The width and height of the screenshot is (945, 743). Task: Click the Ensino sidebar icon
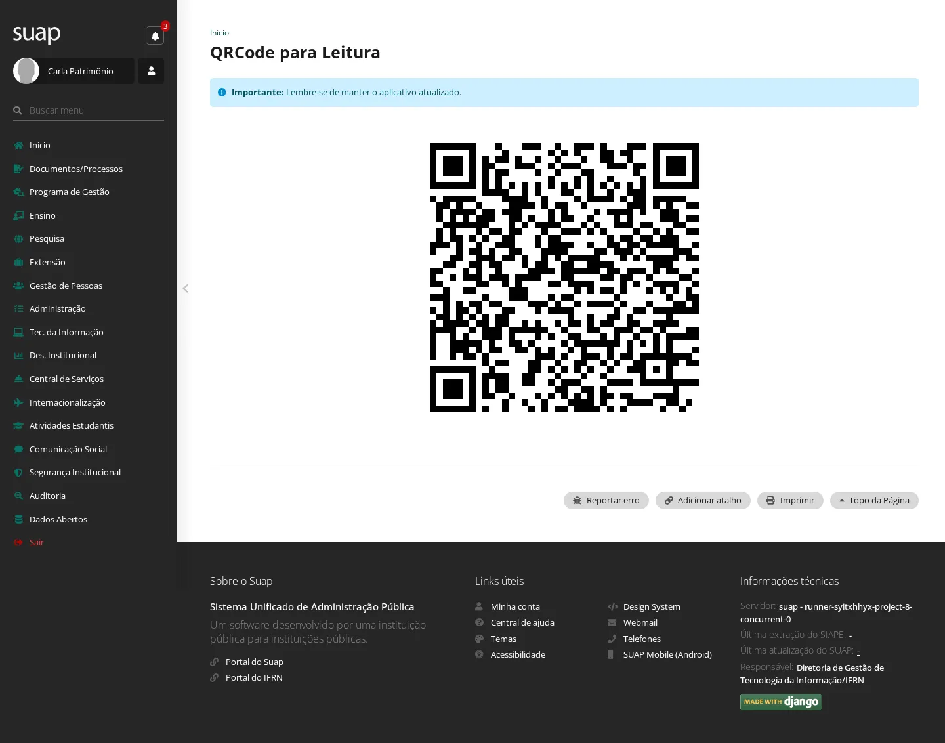click(x=18, y=215)
